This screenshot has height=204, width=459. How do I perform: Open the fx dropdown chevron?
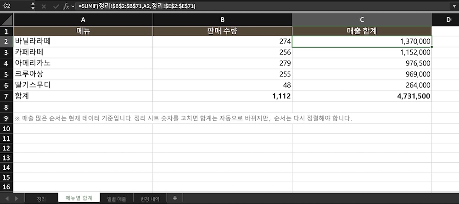point(73,6)
